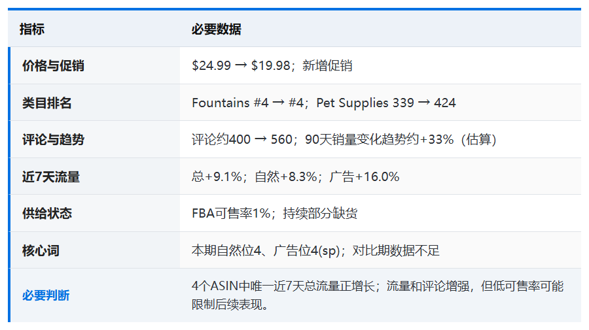
Task: Select the 近7天流量 row label
Action: pos(50,176)
